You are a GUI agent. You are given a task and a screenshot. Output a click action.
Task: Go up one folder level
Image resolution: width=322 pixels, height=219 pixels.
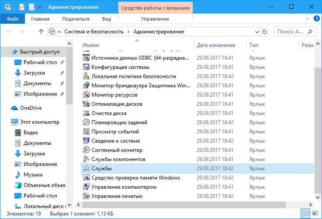[x=41, y=32]
